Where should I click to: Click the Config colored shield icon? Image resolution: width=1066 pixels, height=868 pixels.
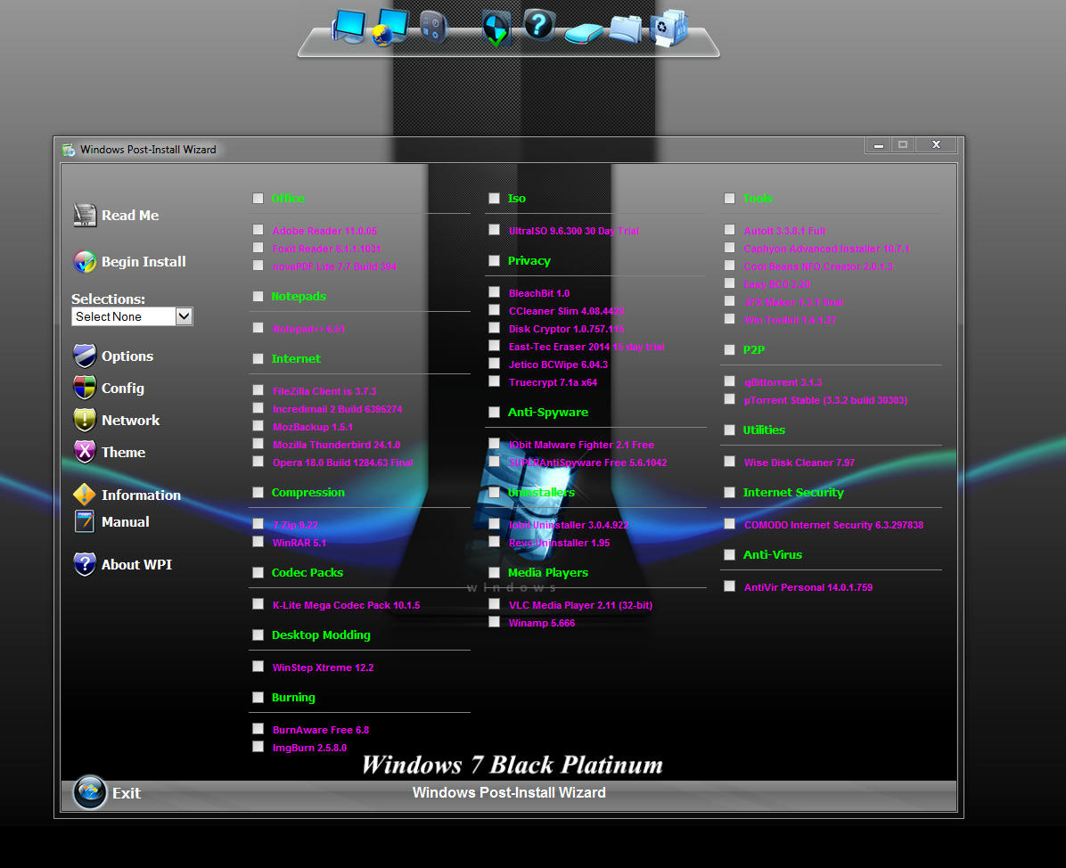pyautogui.click(x=85, y=388)
